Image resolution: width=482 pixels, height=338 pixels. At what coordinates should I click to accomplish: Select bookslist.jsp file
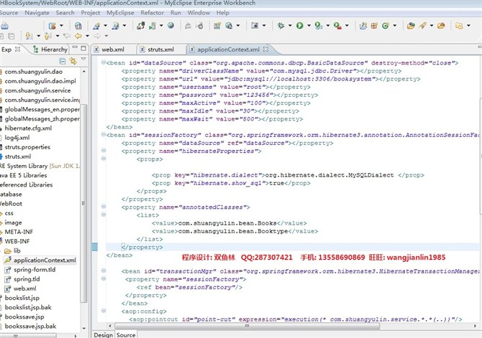pos(22,298)
